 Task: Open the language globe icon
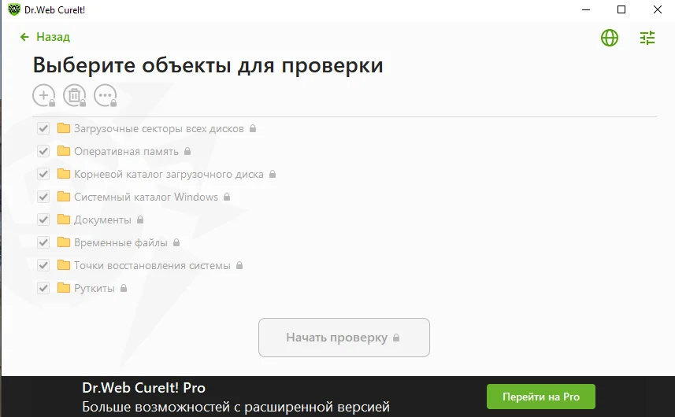point(609,38)
